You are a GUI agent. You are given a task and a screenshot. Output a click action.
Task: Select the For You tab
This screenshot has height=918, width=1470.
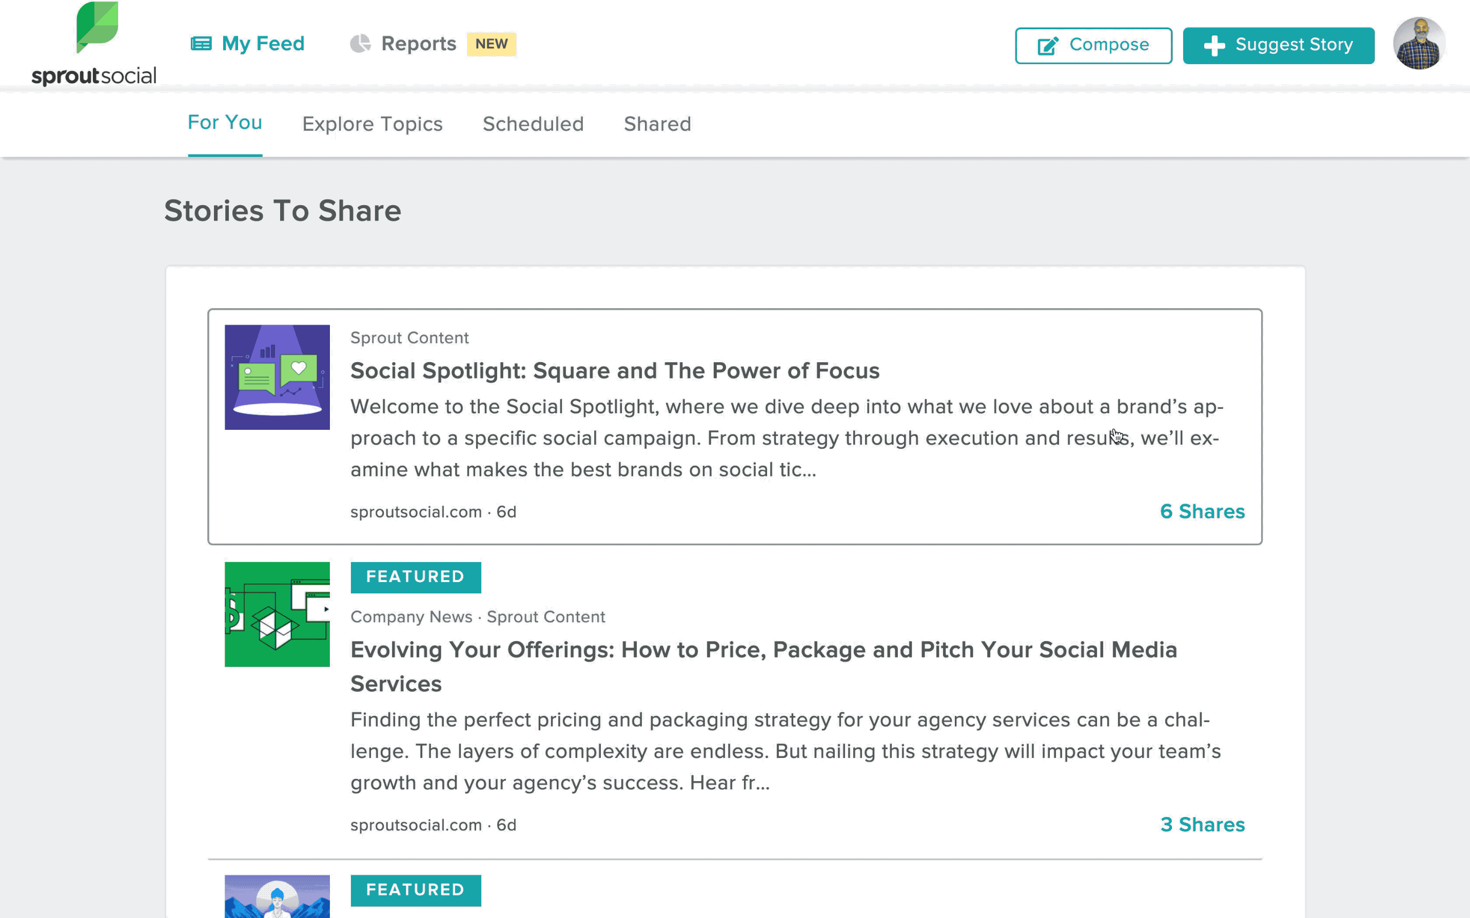(x=225, y=123)
